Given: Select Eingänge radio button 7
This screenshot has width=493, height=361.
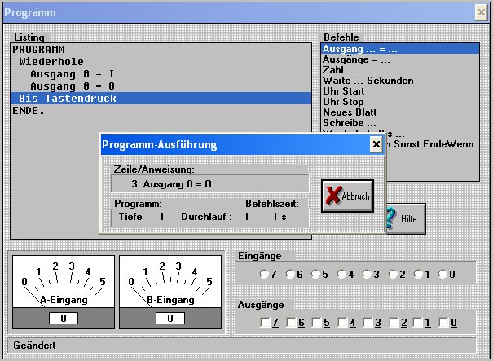Looking at the screenshot, I should 264,274.
